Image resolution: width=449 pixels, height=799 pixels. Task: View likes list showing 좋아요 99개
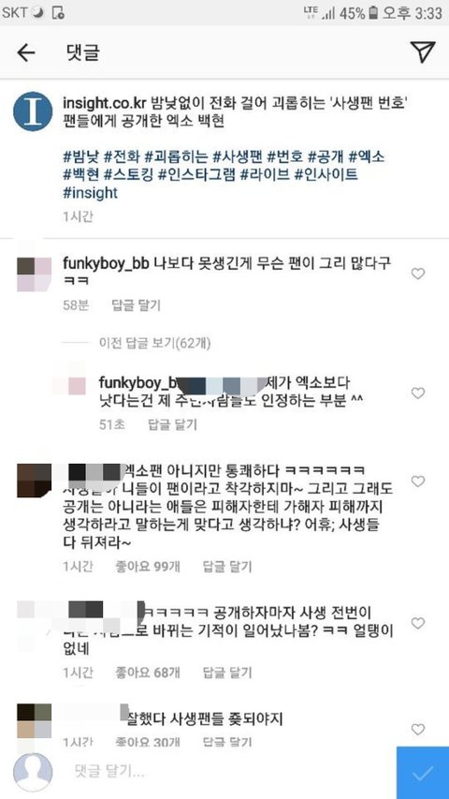pyautogui.click(x=148, y=566)
